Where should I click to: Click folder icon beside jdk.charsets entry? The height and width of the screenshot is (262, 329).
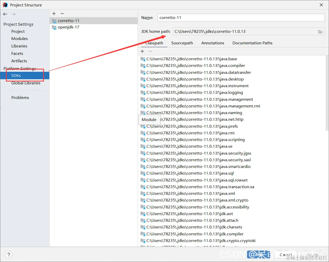(143, 227)
